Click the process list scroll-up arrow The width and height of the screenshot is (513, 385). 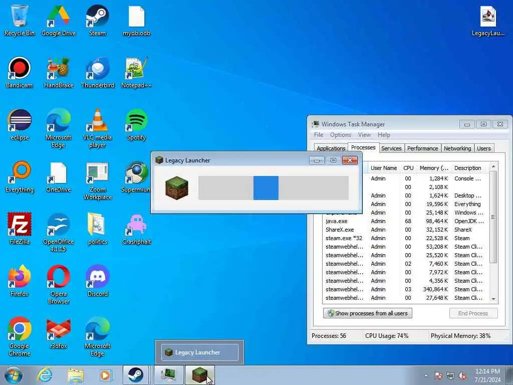point(493,167)
